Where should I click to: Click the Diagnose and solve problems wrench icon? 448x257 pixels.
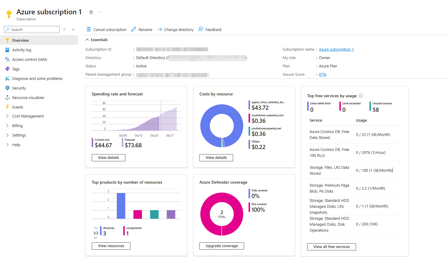tap(7, 78)
